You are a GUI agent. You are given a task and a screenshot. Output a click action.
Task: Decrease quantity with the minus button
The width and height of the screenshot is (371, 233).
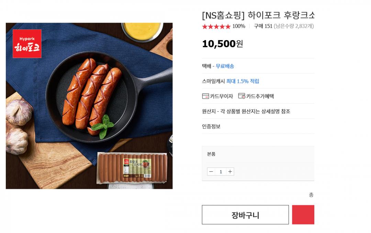coord(211,172)
